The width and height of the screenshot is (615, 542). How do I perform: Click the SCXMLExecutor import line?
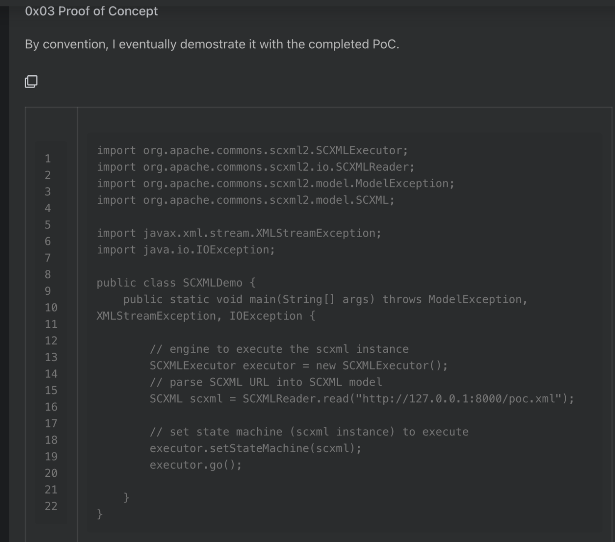(252, 150)
